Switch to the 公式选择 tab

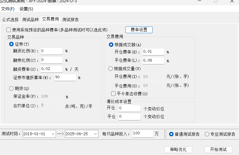click(x=10, y=20)
